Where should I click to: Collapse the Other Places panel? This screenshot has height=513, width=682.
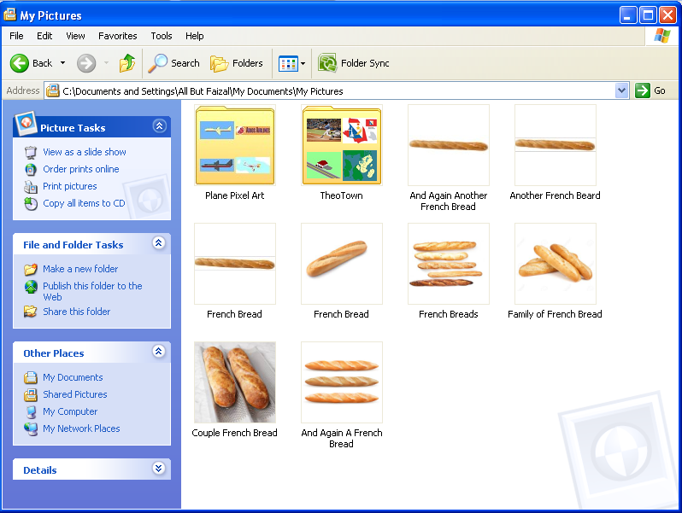pos(159,352)
